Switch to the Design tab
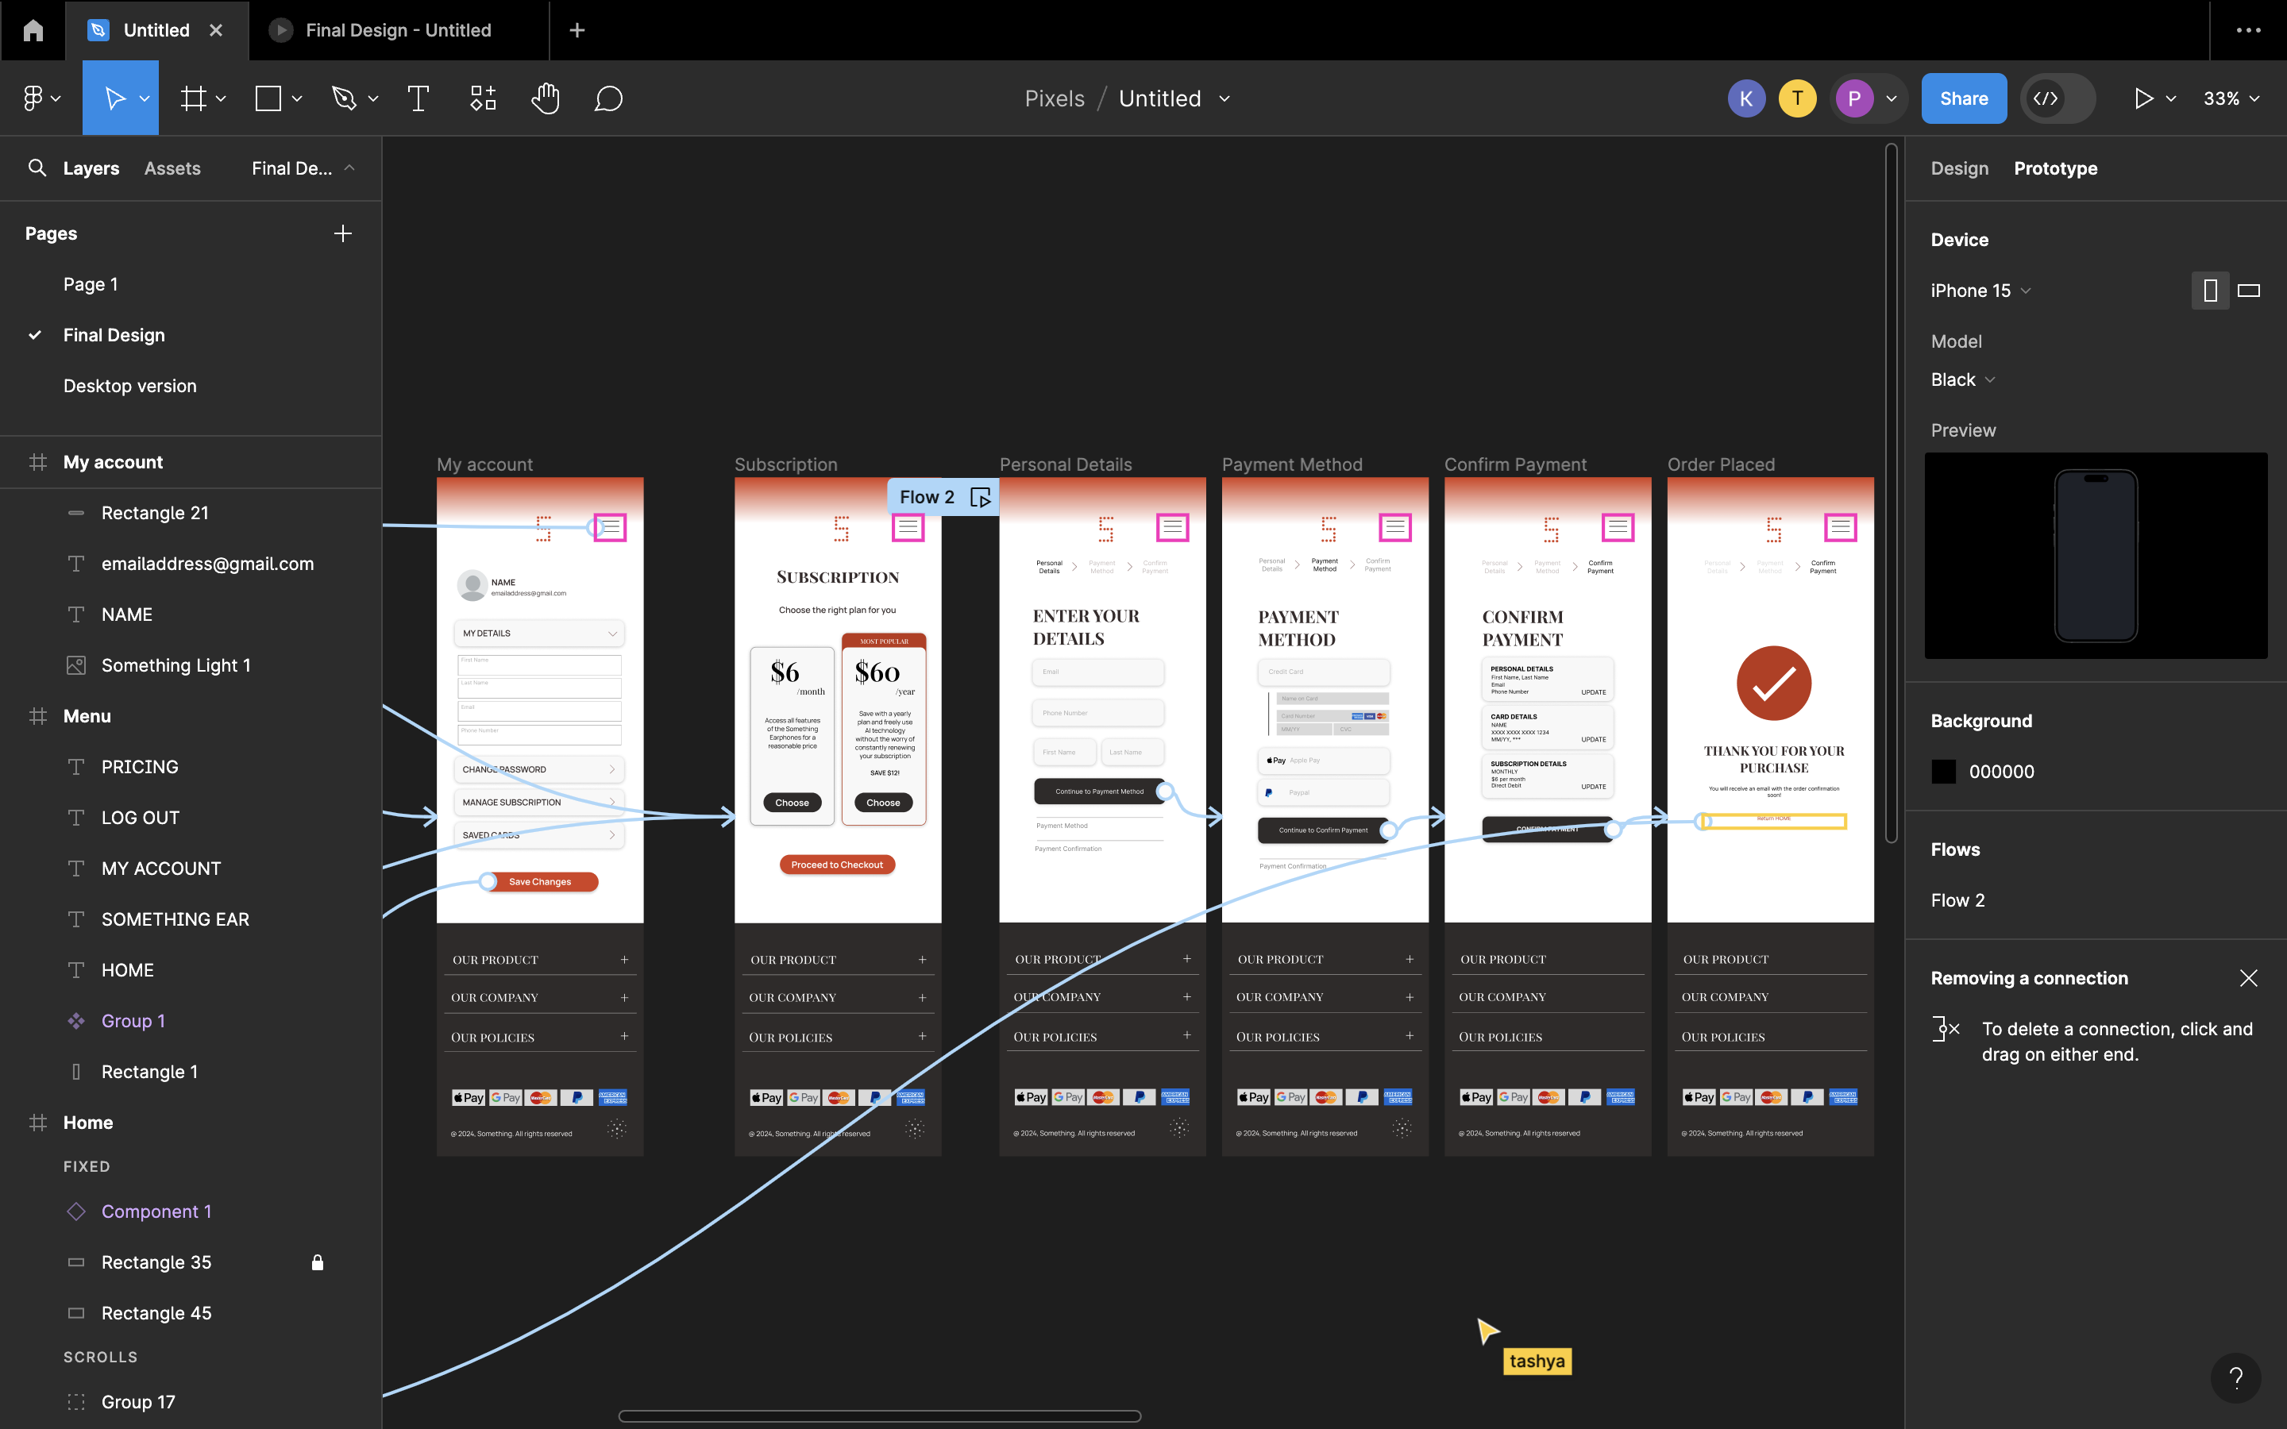The width and height of the screenshot is (2287, 1429). [1959, 168]
